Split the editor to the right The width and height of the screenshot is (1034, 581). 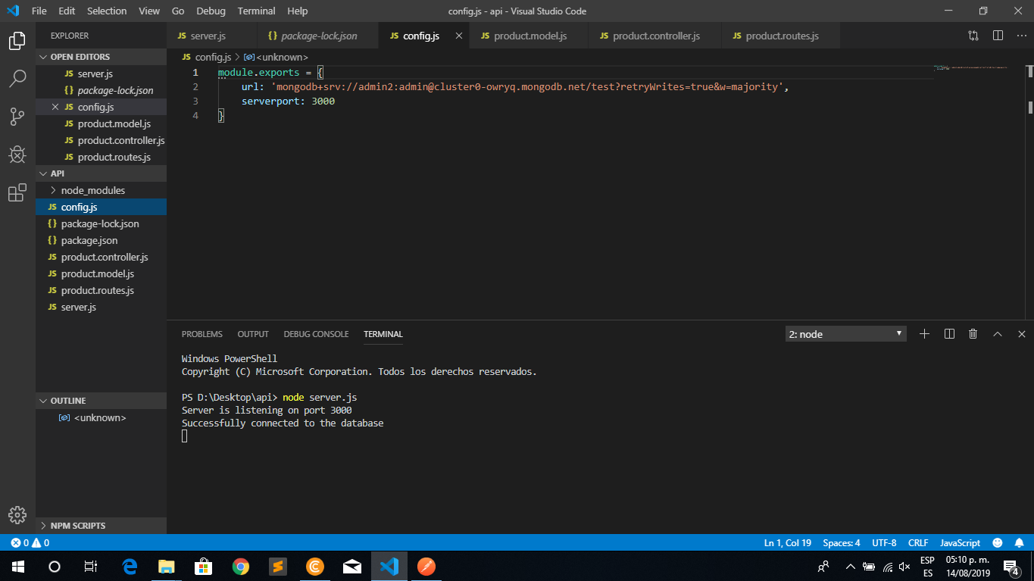[x=998, y=36]
